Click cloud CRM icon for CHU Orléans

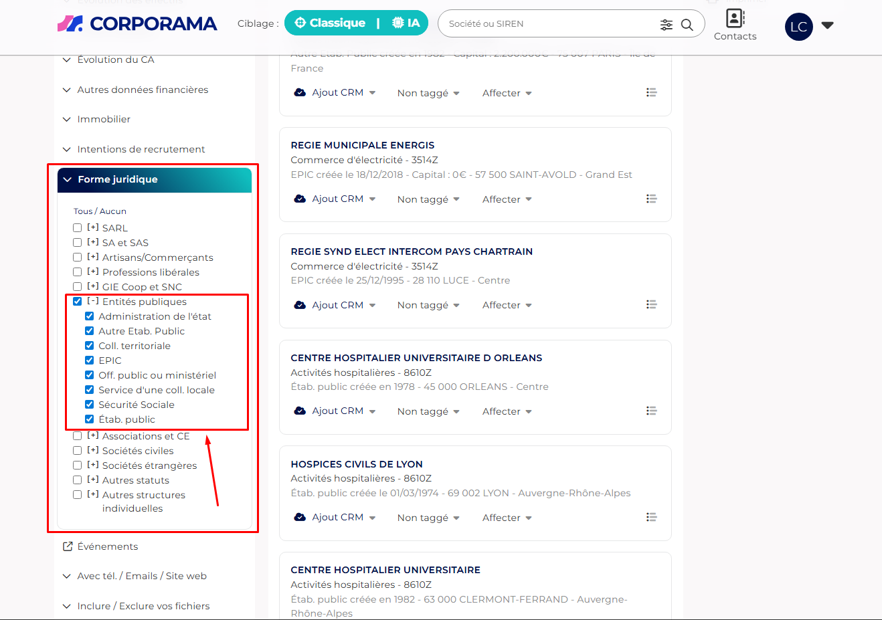300,411
